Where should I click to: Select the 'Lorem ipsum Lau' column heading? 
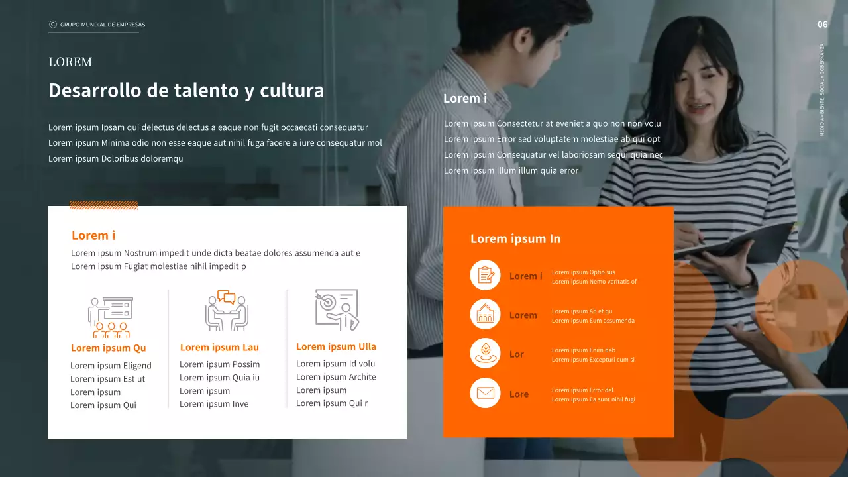click(219, 347)
